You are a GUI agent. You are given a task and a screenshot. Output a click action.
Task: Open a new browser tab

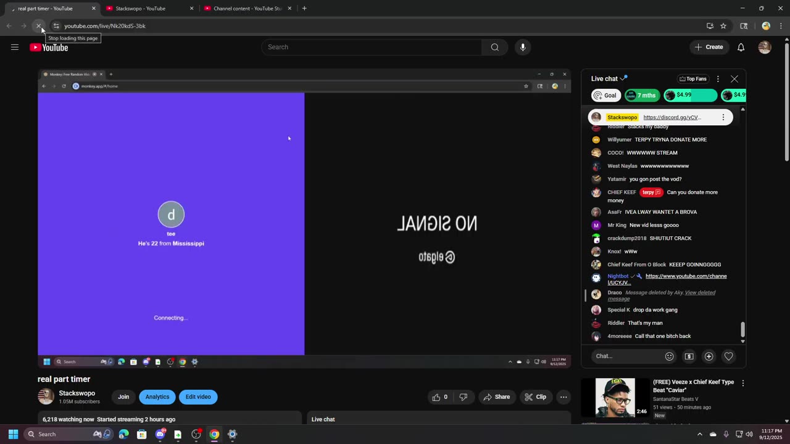tap(304, 9)
